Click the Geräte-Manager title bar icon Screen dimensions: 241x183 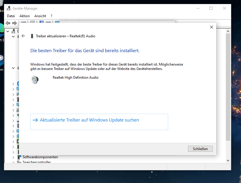pos(9,8)
